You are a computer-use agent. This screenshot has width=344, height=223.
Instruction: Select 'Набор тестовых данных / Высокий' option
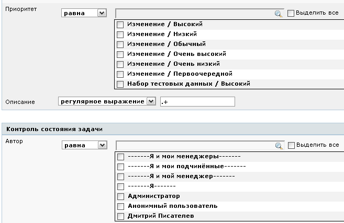click(x=120, y=84)
